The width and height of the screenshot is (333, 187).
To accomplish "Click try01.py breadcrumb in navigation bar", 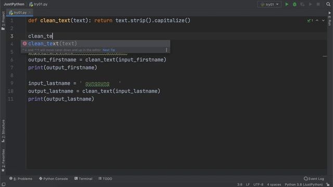I will pyautogui.click(x=39, y=4).
